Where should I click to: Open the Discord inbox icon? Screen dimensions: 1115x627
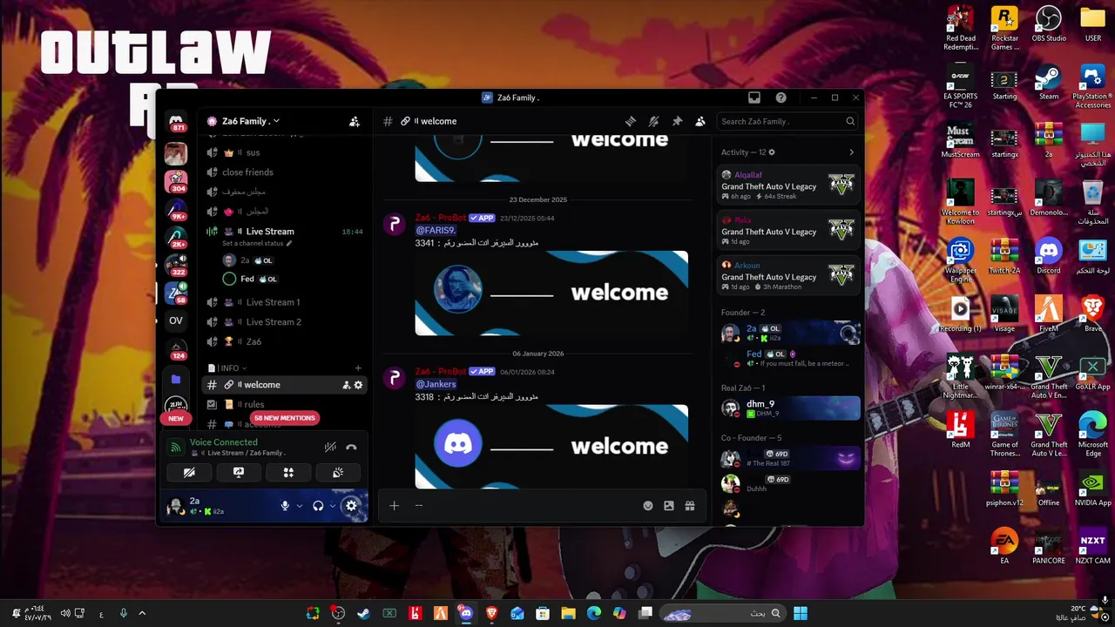pyautogui.click(x=754, y=98)
